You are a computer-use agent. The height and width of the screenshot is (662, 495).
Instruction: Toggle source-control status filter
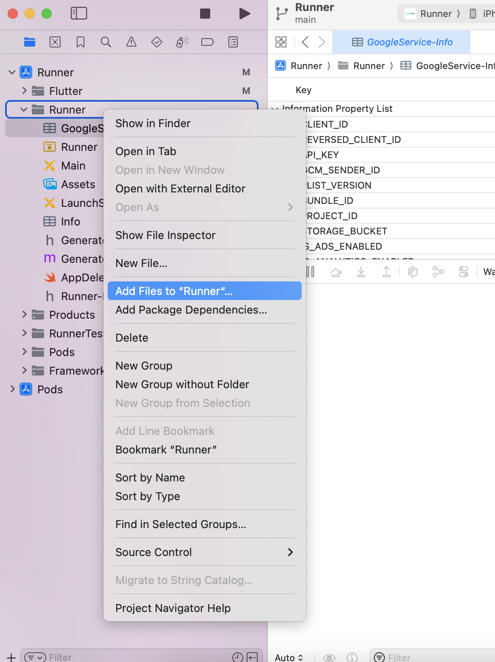pyautogui.click(x=253, y=657)
